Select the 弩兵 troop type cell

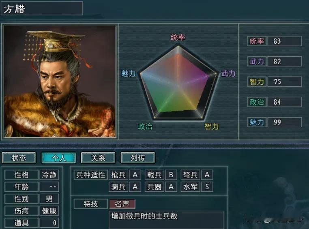point(190,175)
